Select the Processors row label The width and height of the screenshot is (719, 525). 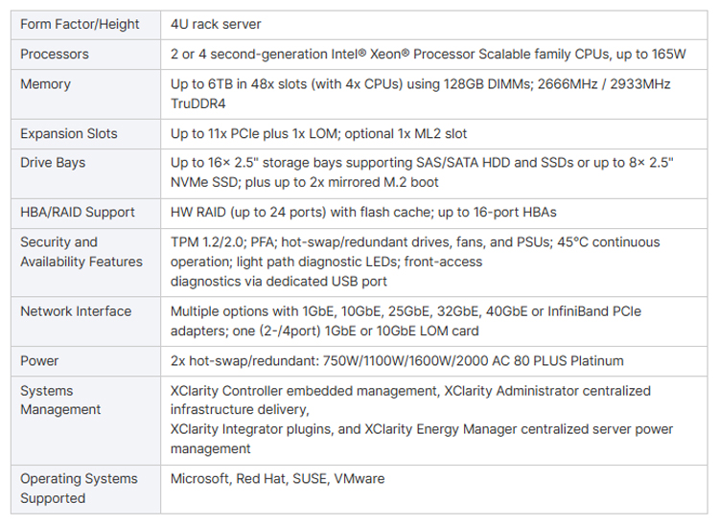54,54
